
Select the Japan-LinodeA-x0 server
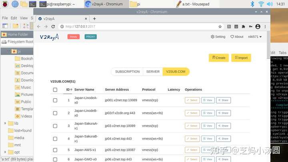coord(192,100)
